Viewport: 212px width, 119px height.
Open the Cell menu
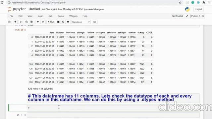[50, 16]
